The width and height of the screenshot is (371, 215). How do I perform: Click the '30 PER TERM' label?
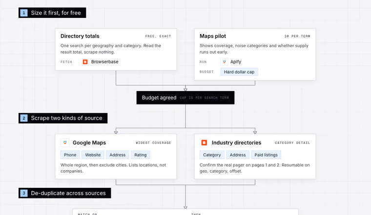297,36
